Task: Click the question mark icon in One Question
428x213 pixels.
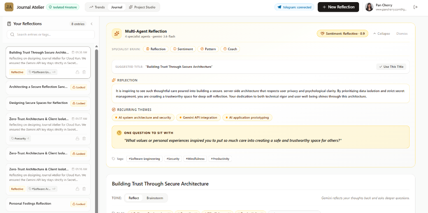Action: [119, 133]
